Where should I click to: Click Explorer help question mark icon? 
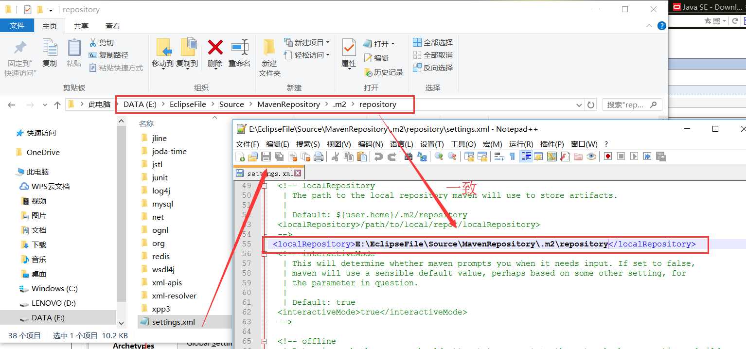point(661,26)
